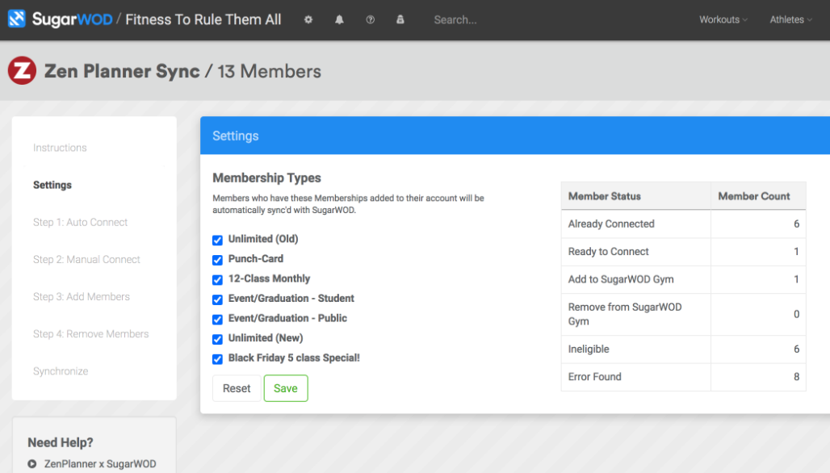Open the Instructions sidebar item

pyautogui.click(x=60, y=148)
